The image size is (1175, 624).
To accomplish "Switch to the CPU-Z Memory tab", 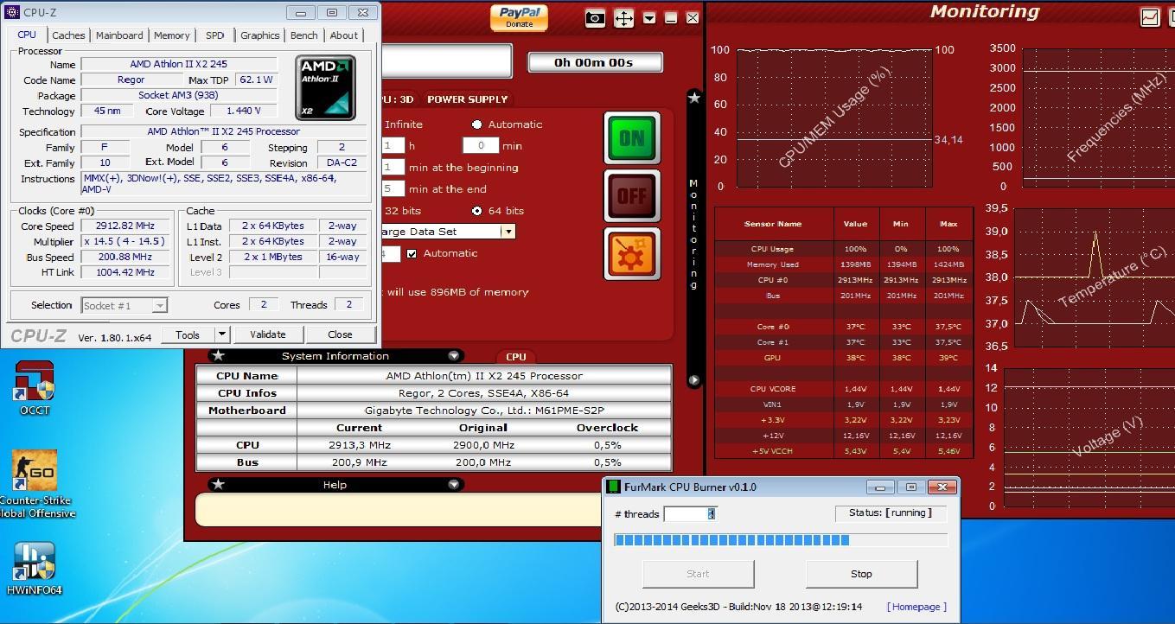I will tap(171, 35).
